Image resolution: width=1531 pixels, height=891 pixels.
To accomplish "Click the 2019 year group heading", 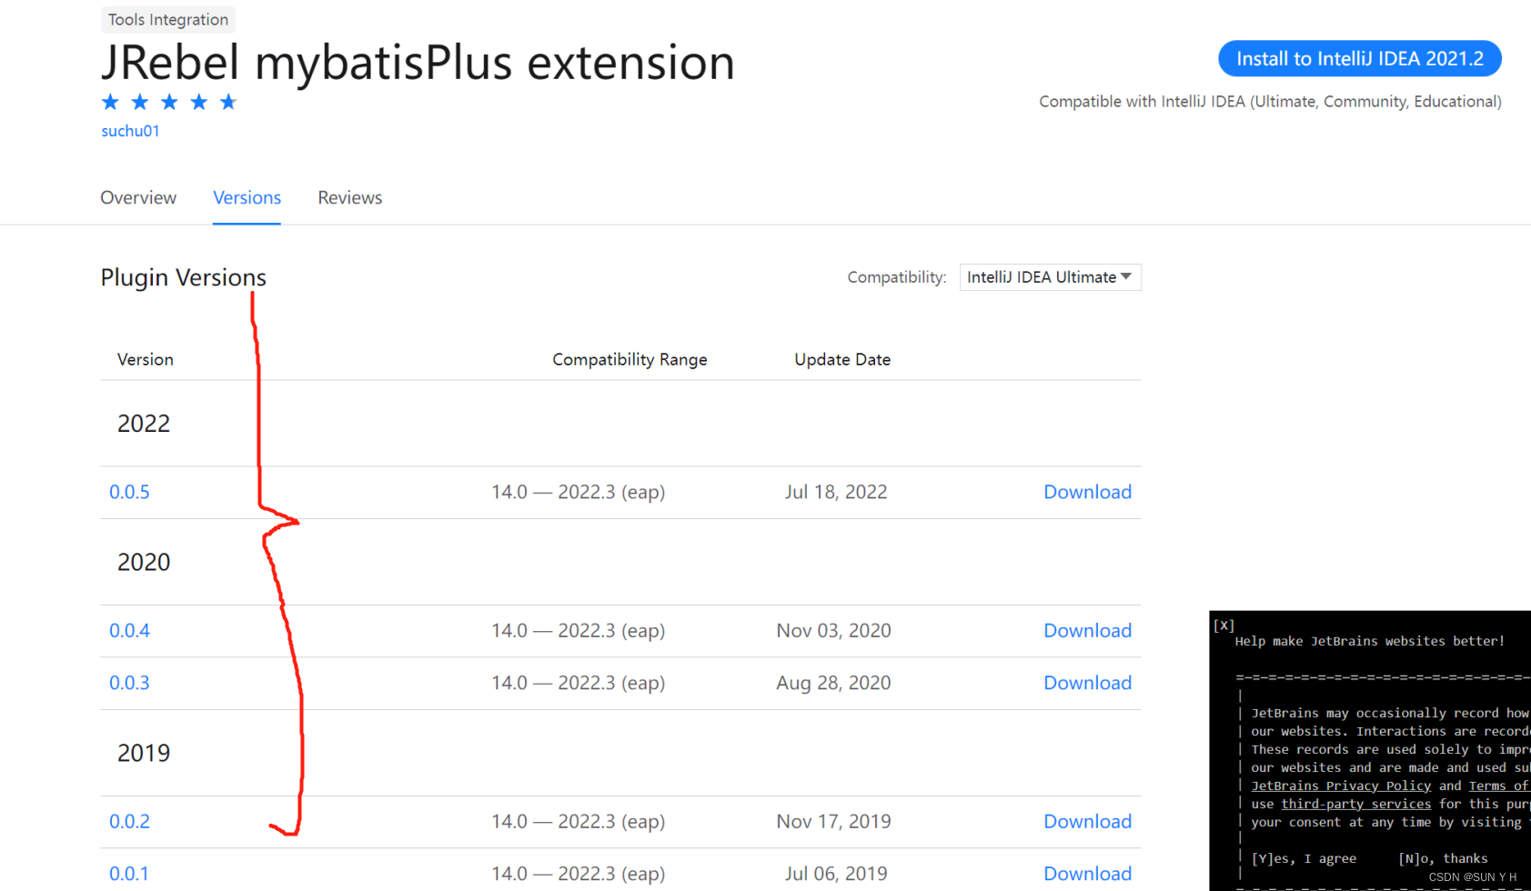I will coord(144,753).
